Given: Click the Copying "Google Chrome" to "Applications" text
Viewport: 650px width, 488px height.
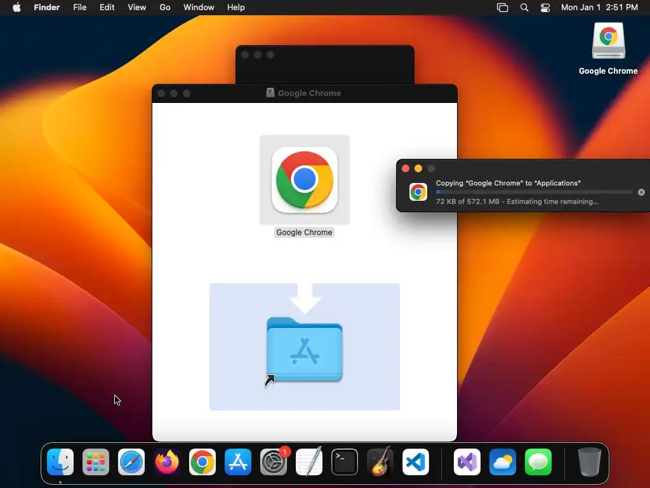Looking at the screenshot, I should [x=508, y=183].
